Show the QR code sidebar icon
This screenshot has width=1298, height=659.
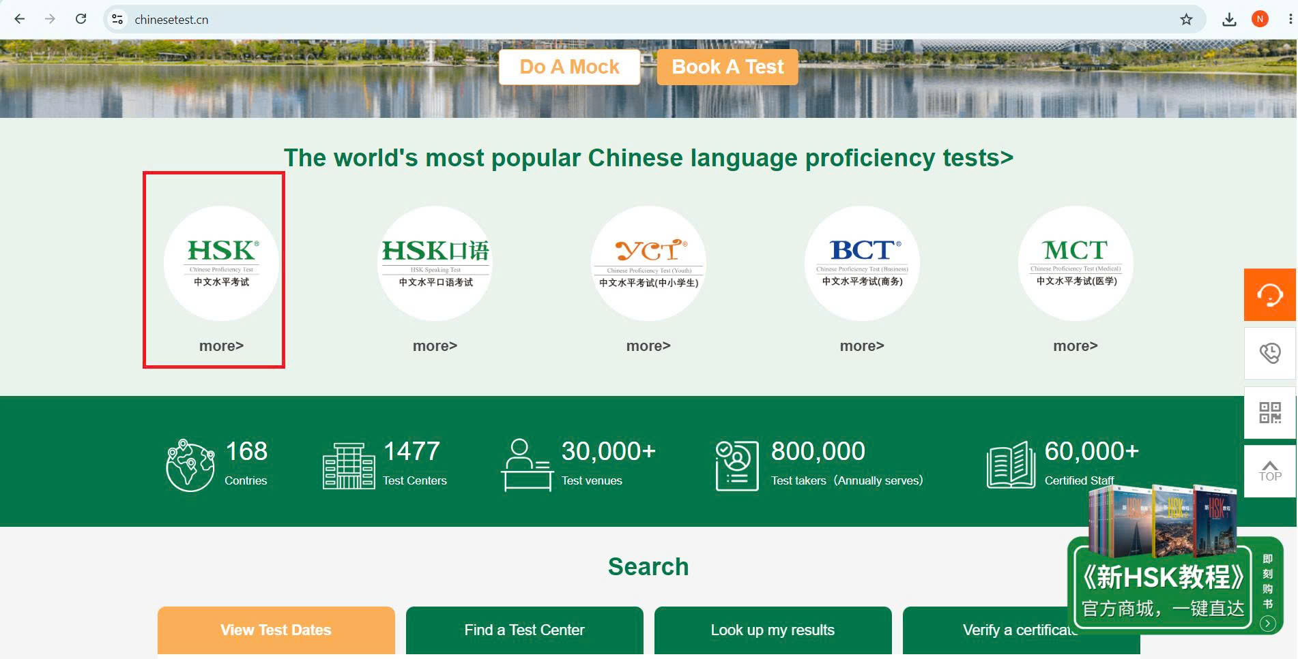click(1269, 412)
